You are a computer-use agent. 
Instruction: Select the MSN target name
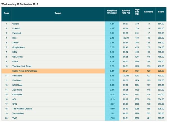[15, 52]
